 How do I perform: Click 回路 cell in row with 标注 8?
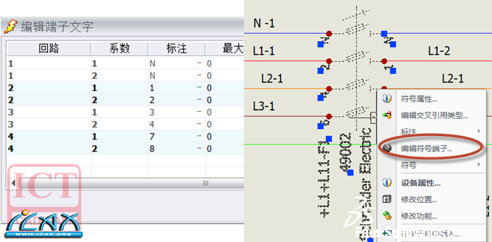click(49, 149)
